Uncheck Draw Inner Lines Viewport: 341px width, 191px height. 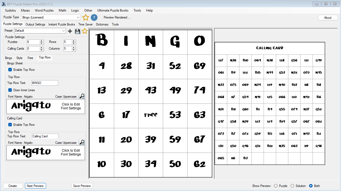coord(10,90)
